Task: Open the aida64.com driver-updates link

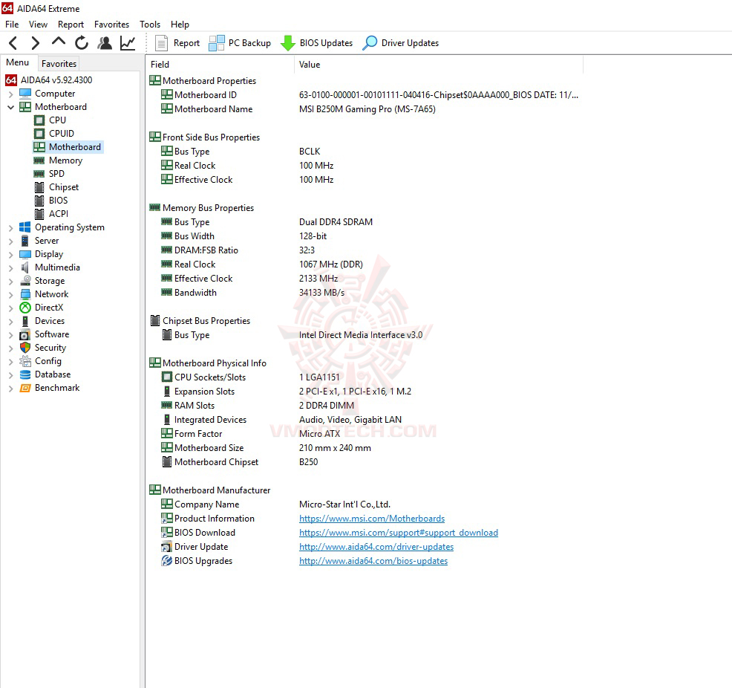Action: point(376,547)
